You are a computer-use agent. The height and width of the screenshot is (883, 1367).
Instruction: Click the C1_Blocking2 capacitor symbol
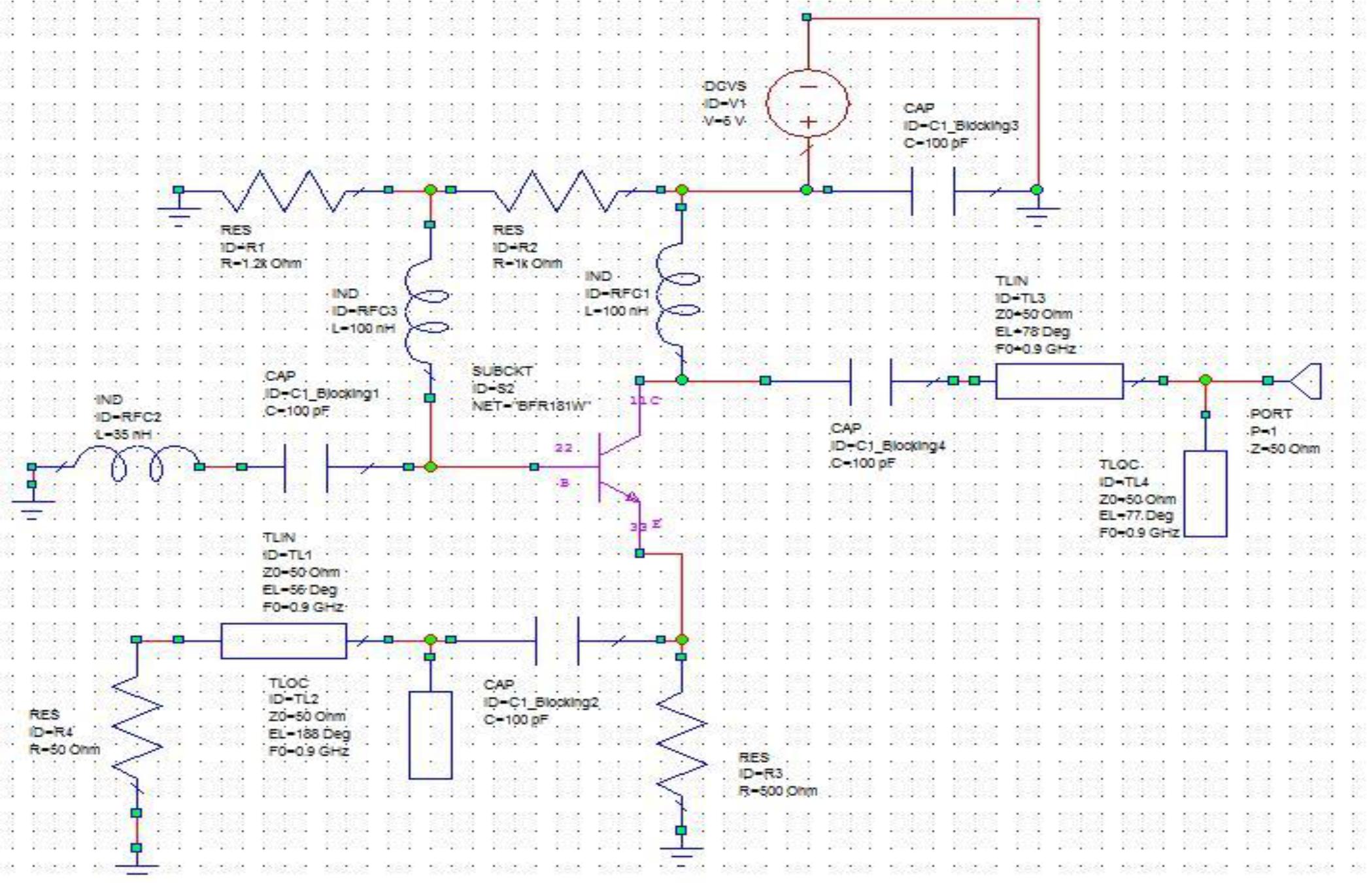[557, 641]
